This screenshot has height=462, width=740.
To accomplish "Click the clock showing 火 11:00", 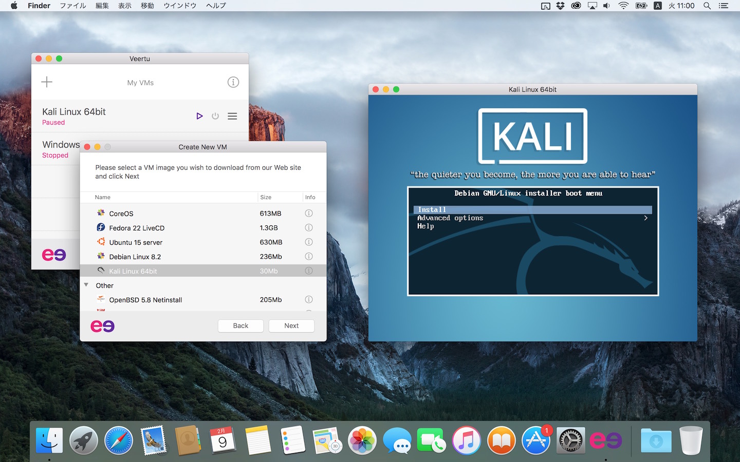I will [681, 6].
